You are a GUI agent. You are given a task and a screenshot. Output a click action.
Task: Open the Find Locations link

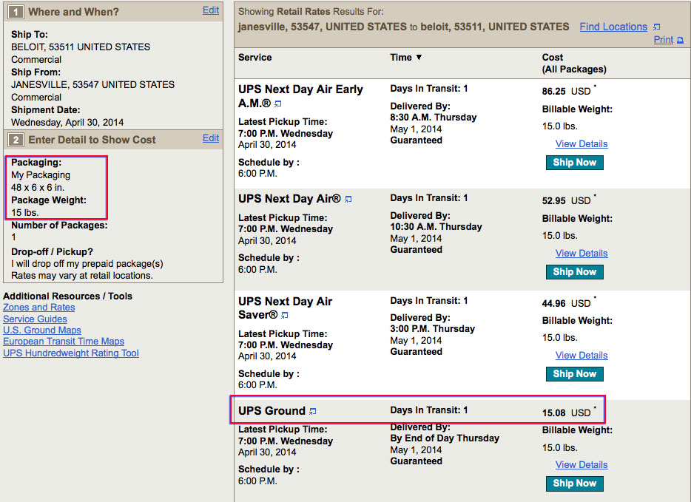613,27
